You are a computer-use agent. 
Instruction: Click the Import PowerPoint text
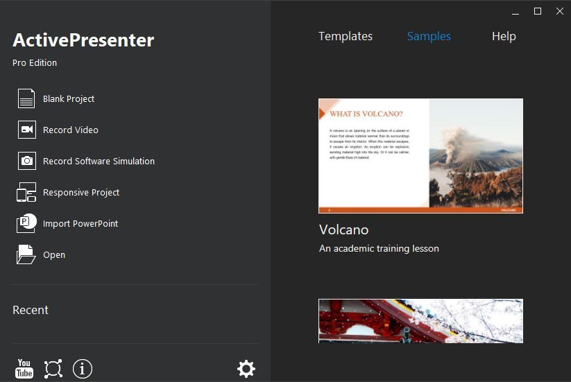pos(80,224)
